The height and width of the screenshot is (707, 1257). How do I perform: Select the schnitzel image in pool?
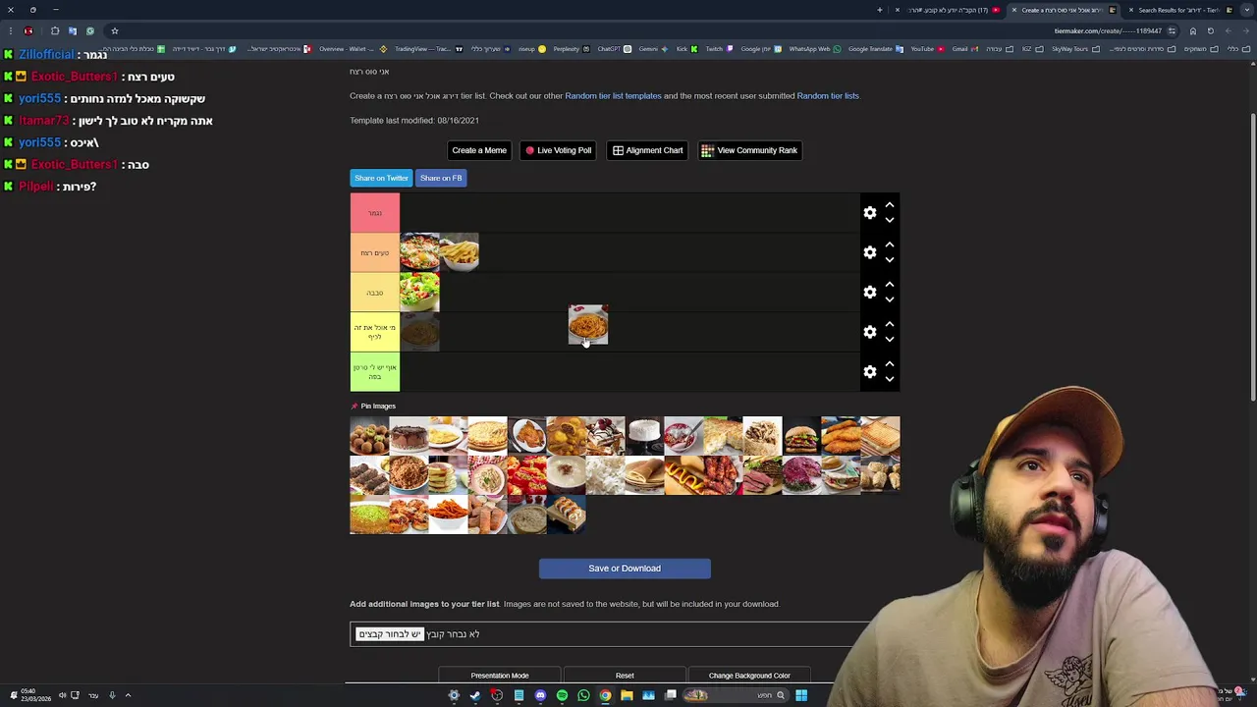(x=841, y=436)
